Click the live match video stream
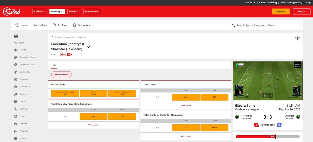 click(268, 81)
